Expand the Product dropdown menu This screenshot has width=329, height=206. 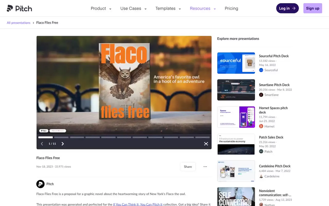click(x=101, y=8)
